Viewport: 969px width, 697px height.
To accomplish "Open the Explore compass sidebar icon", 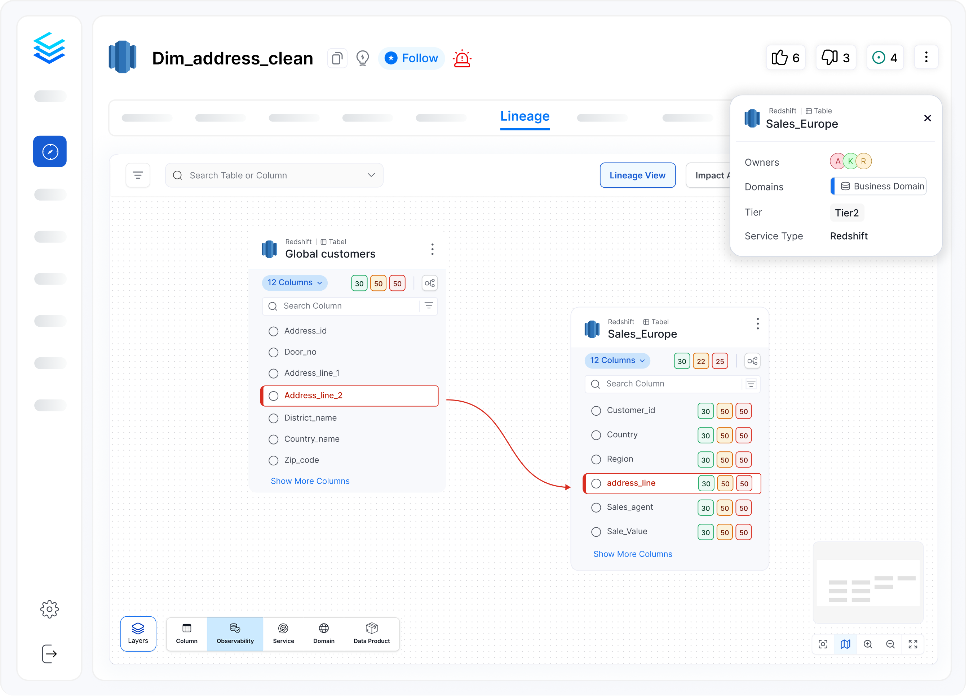I will 50,152.
